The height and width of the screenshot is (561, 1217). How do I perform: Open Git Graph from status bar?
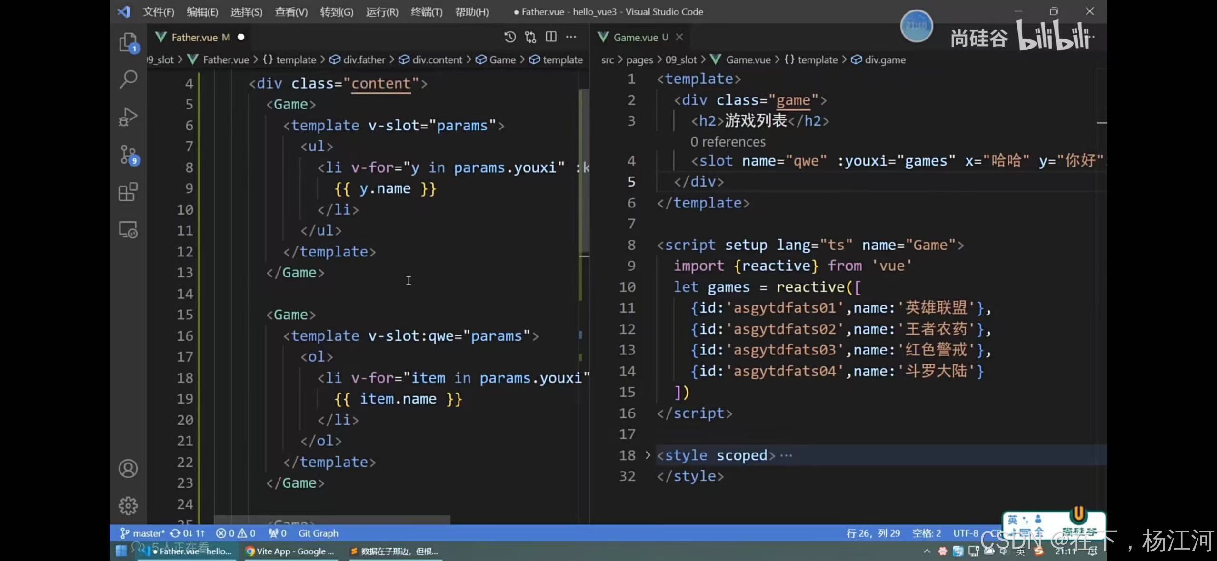coord(318,533)
